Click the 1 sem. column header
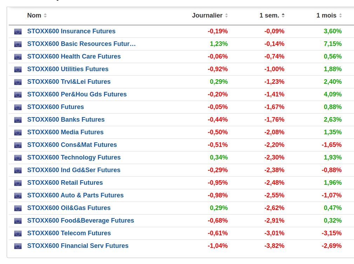354x264 pixels. 269,15
